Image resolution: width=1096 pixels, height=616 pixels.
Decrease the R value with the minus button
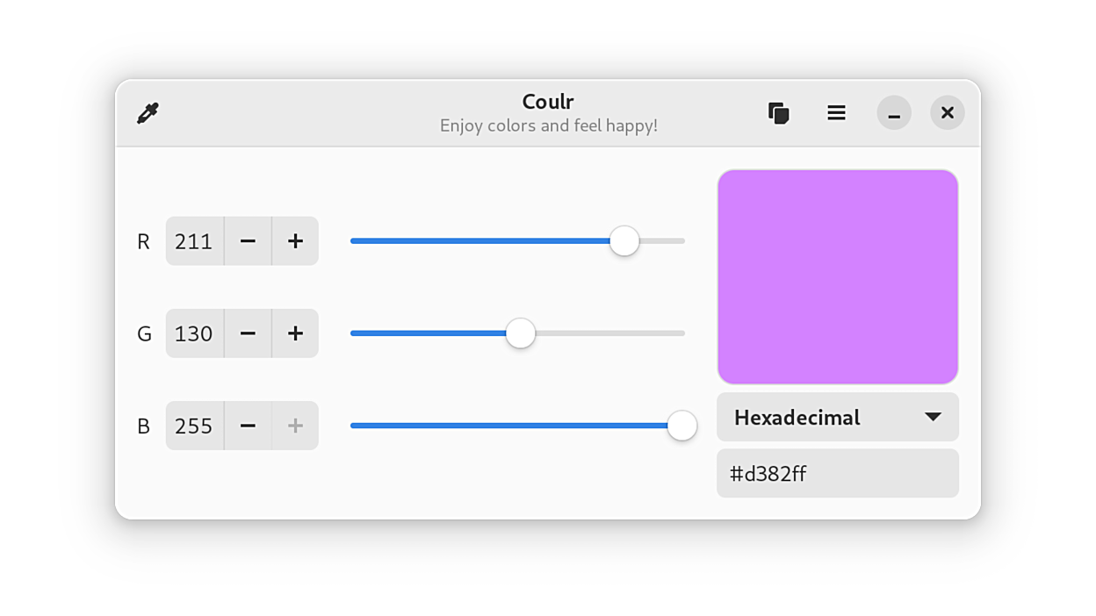tap(248, 240)
